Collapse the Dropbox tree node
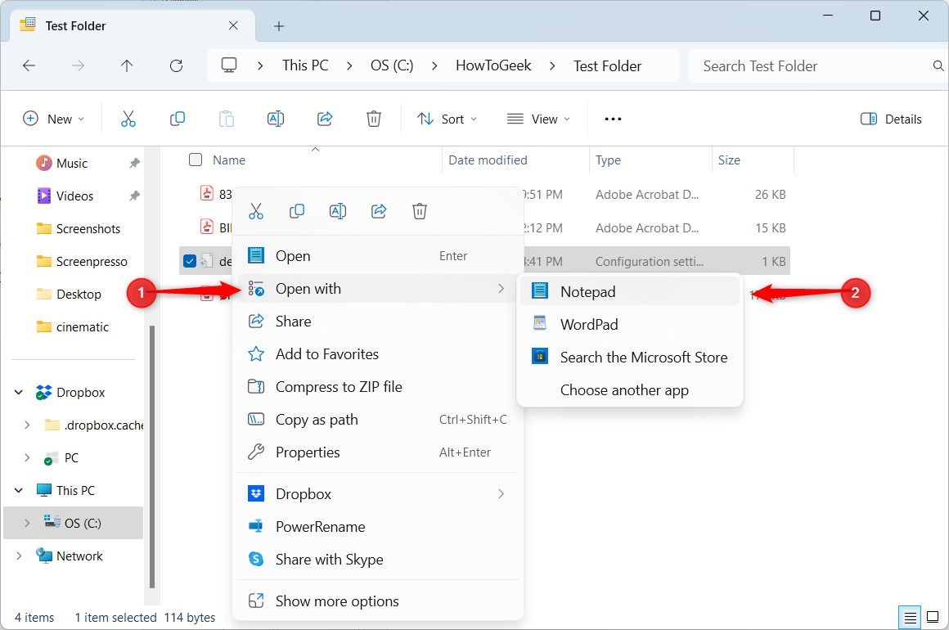This screenshot has height=630, width=949. coord(19,392)
